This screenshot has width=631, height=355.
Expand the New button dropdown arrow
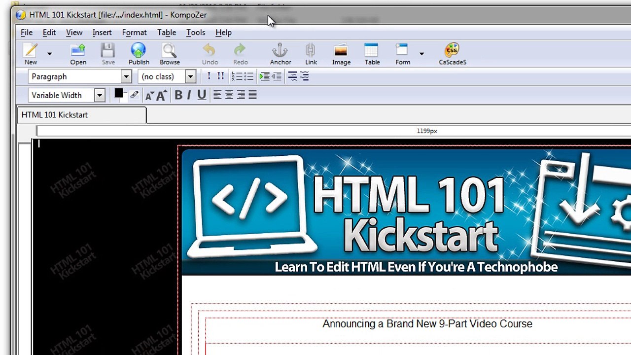[49, 54]
